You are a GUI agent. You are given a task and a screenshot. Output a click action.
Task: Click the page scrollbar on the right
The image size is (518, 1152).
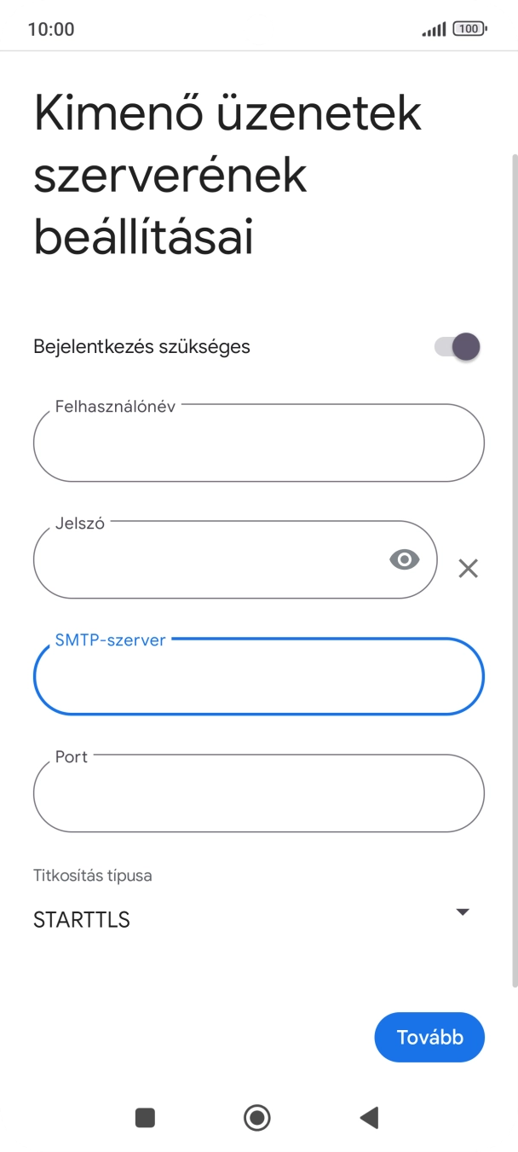tap(514, 570)
